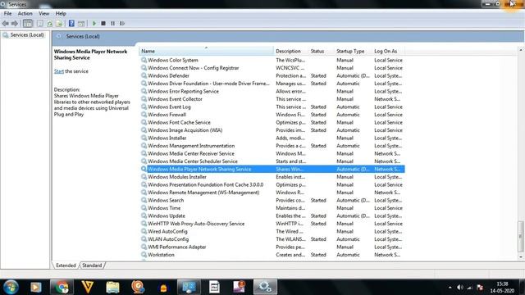Viewport: 525px width, 295px height.
Task: Click the Start the service link
Action: (x=59, y=71)
